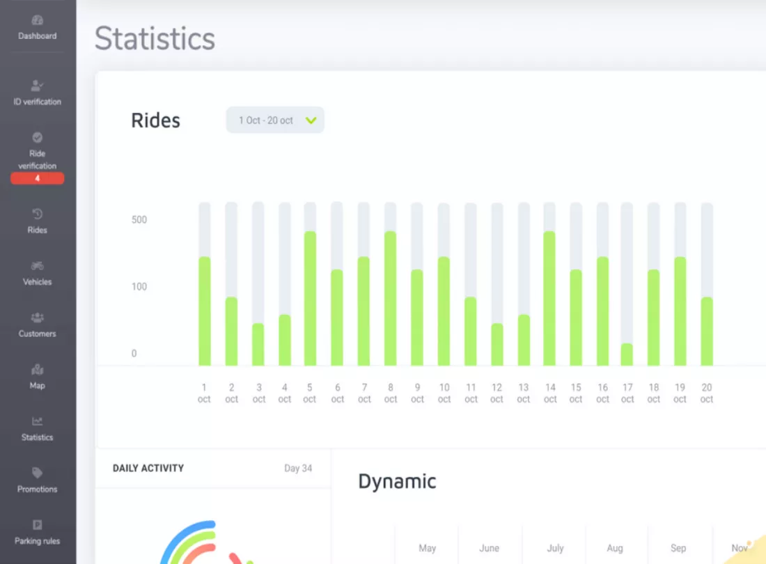Open the Map pins icon

[37, 369]
